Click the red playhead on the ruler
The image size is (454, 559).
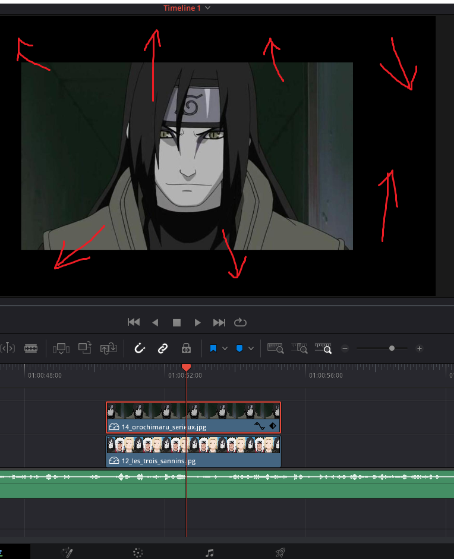coord(186,367)
